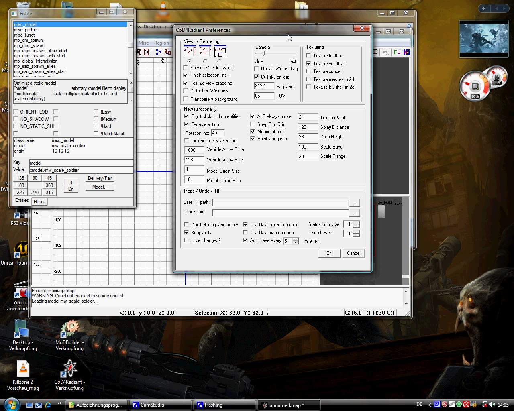514x411 pixels.
Task: Switch to the unnamed.map taskbar item
Action: [290, 405]
